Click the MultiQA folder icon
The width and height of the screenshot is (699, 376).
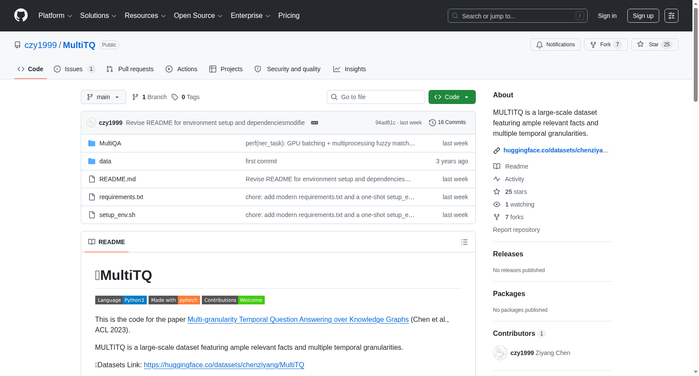pyautogui.click(x=92, y=143)
